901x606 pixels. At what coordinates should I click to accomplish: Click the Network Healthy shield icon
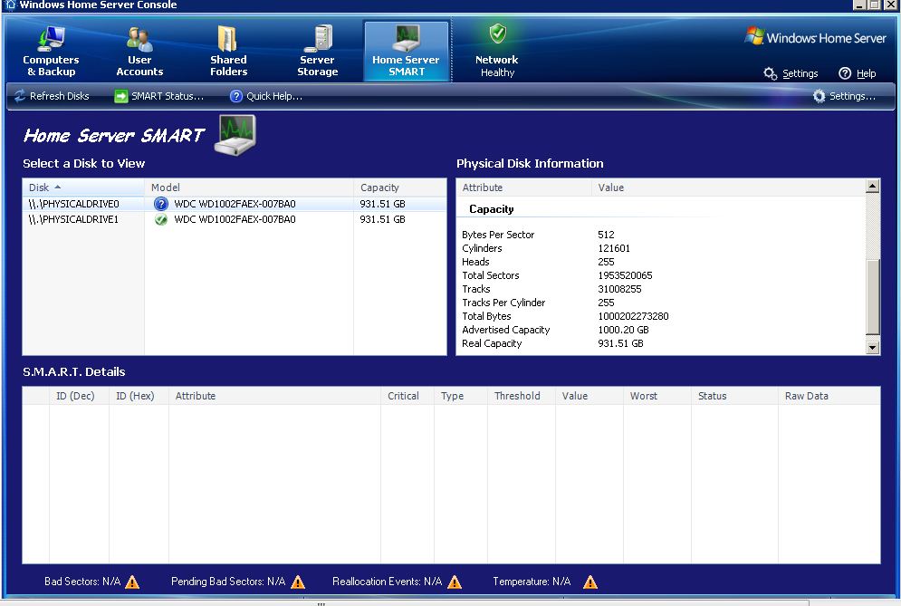coord(497,35)
